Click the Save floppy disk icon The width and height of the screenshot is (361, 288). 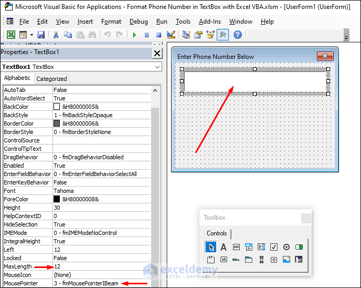(x=41, y=35)
